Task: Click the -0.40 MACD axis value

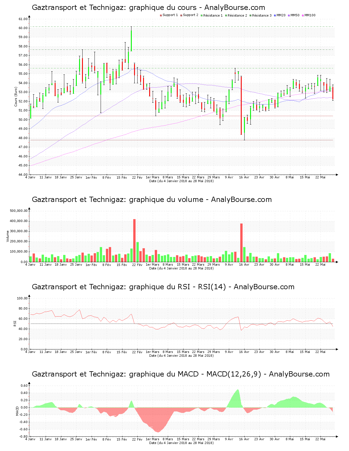Action: pos(24,422)
